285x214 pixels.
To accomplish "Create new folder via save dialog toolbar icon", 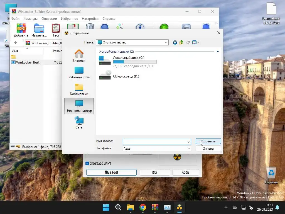I will [188, 42].
